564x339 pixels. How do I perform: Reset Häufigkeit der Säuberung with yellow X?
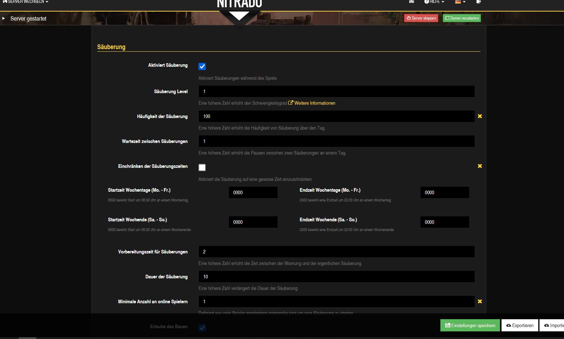tap(480, 116)
